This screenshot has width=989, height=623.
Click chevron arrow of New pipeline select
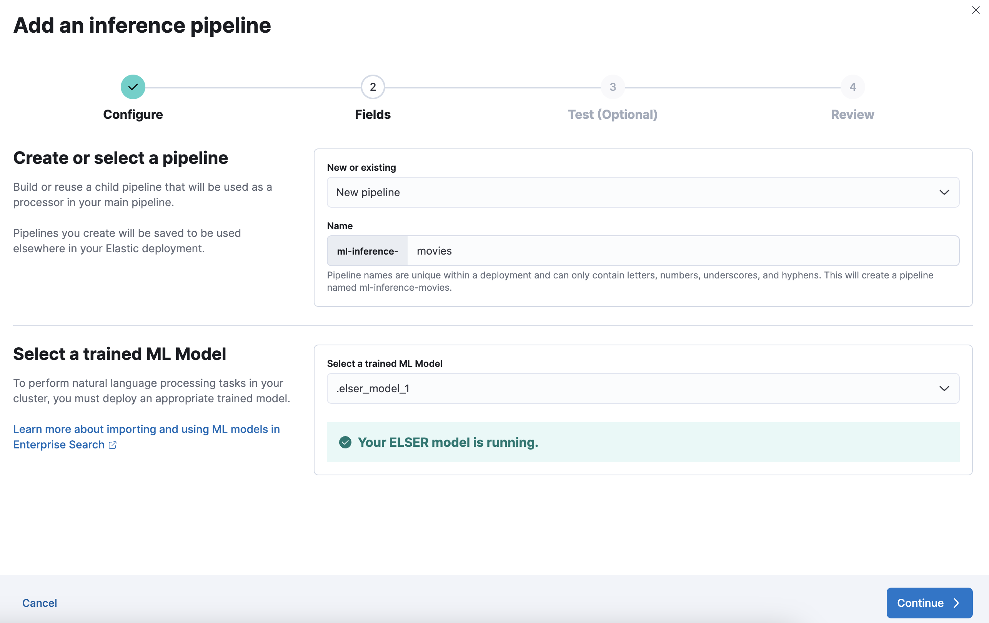(x=944, y=192)
